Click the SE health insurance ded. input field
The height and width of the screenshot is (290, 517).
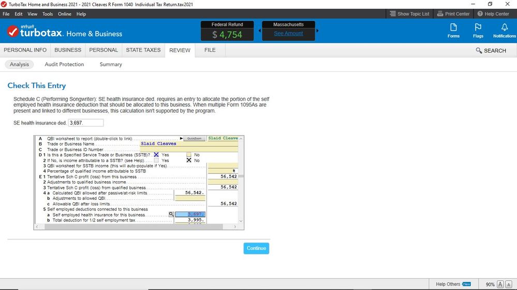tap(86, 123)
